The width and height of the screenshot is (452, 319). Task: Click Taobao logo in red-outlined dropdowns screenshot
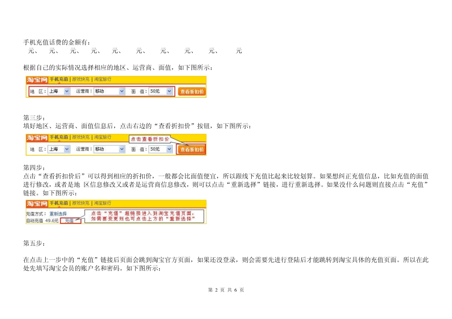[x=37, y=80]
